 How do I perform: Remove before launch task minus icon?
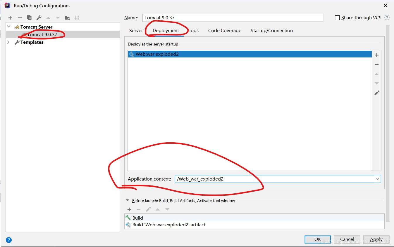[x=139, y=209]
